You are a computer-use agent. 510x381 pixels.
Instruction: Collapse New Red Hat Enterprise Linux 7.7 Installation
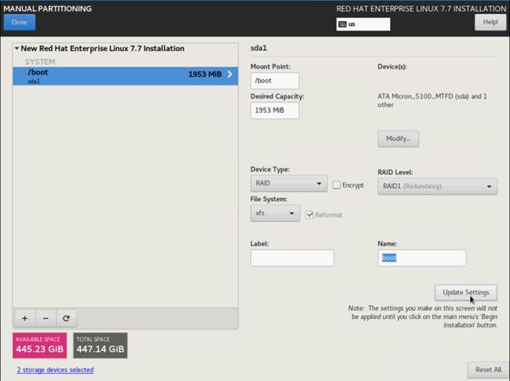17,48
